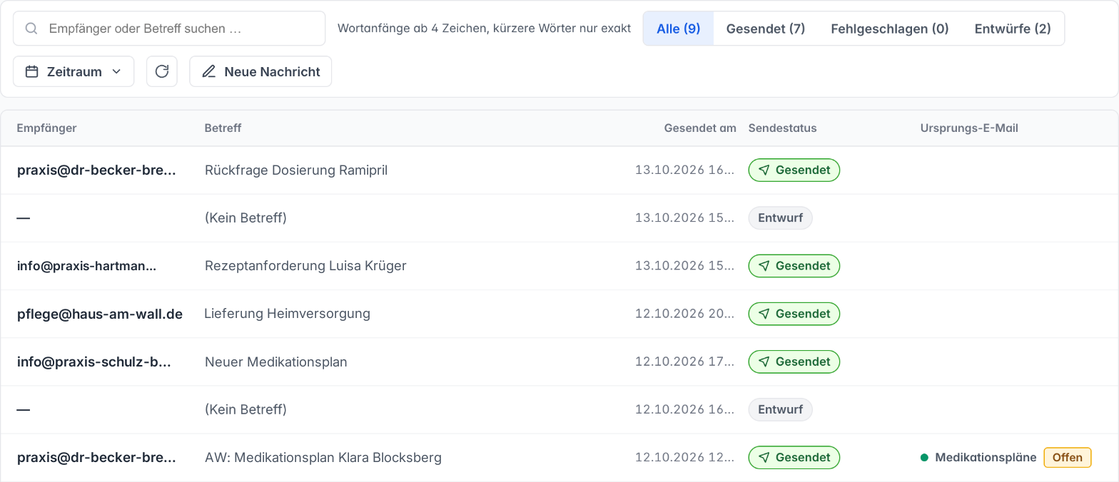The image size is (1119, 482).
Task: Click send icon in Rezeptanforderung row
Action: pos(764,266)
